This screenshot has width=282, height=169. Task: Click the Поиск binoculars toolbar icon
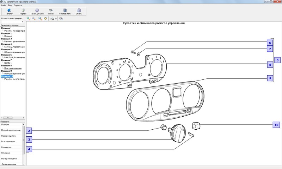(51, 12)
